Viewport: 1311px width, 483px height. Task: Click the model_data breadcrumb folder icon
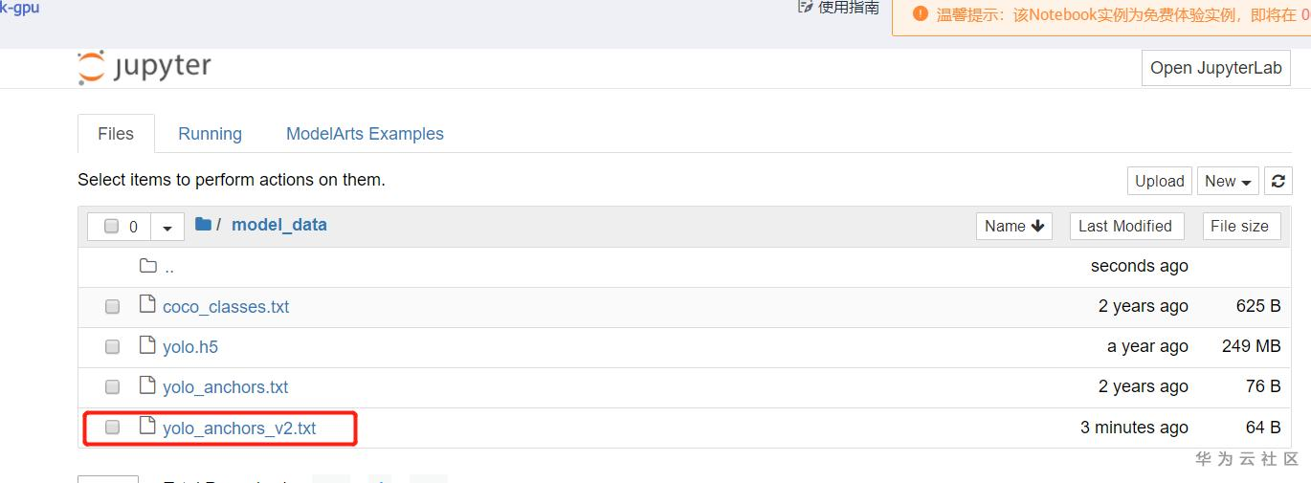point(203,225)
